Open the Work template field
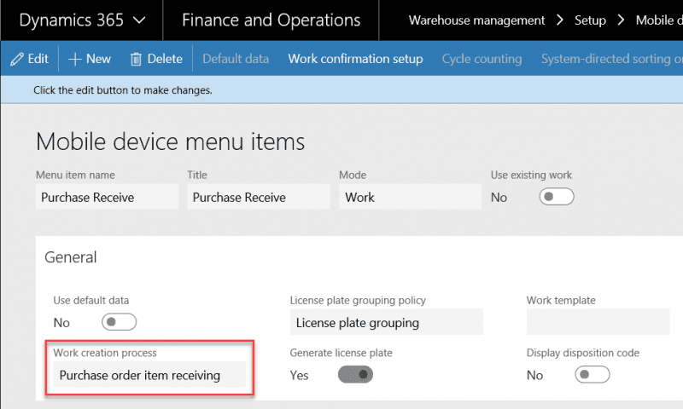 pos(598,322)
